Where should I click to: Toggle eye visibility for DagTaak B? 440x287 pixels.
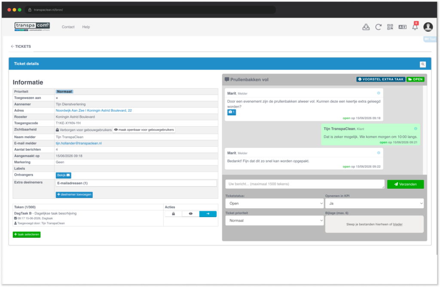tap(190, 214)
